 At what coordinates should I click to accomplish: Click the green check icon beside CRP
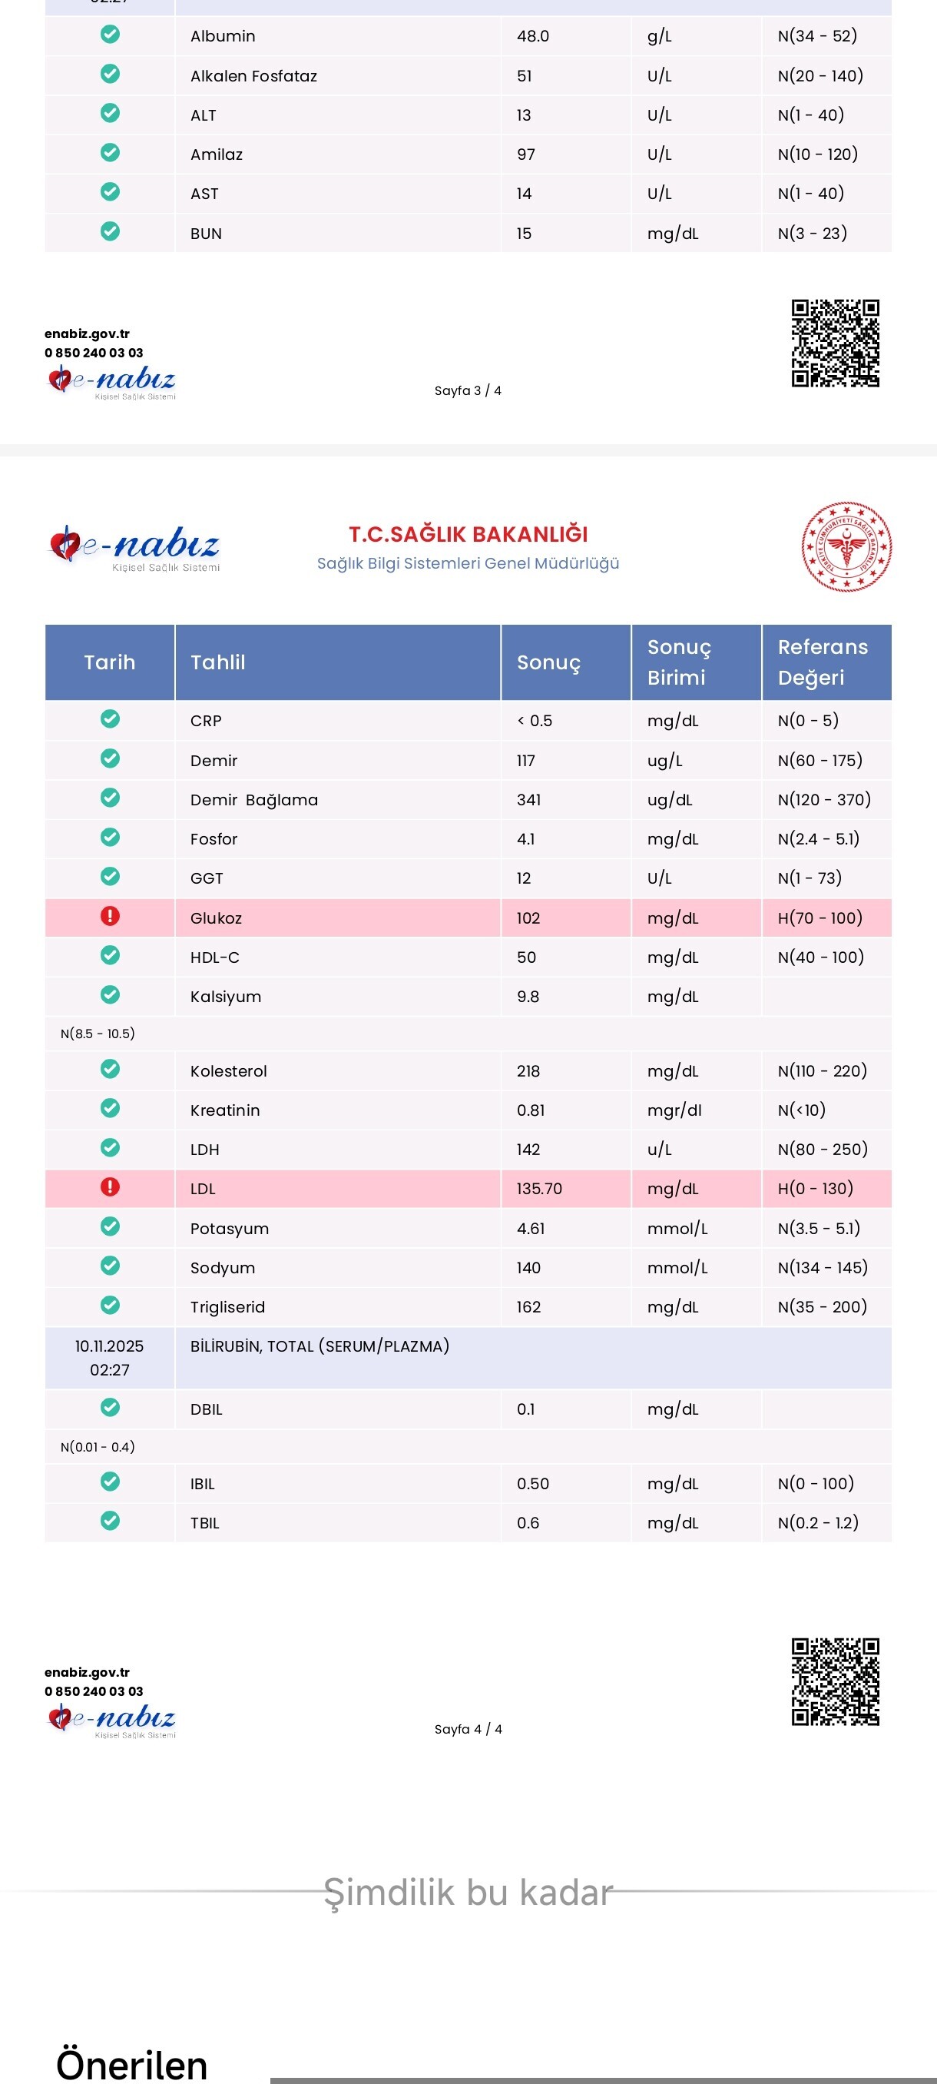110,718
